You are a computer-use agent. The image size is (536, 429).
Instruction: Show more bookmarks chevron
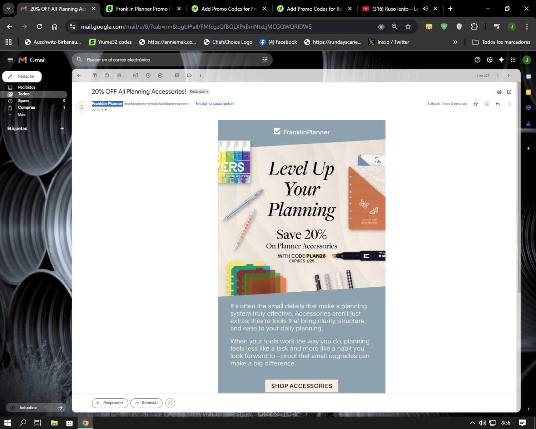[x=455, y=42]
